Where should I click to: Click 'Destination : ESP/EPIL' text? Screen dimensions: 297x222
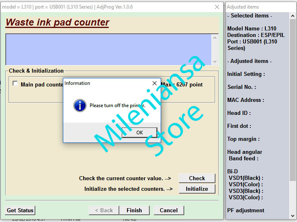(x=256, y=35)
